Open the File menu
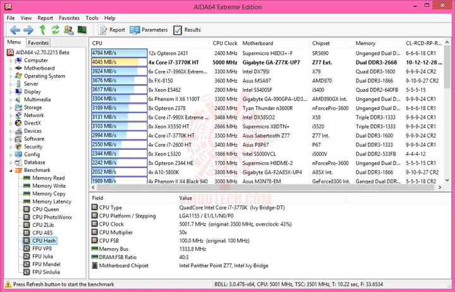This screenshot has height=292, width=455. tap(11, 18)
